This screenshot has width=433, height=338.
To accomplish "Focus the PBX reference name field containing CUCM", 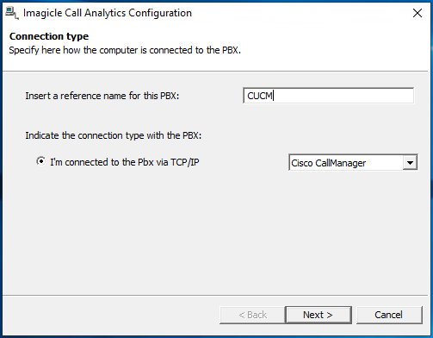I will click(328, 96).
